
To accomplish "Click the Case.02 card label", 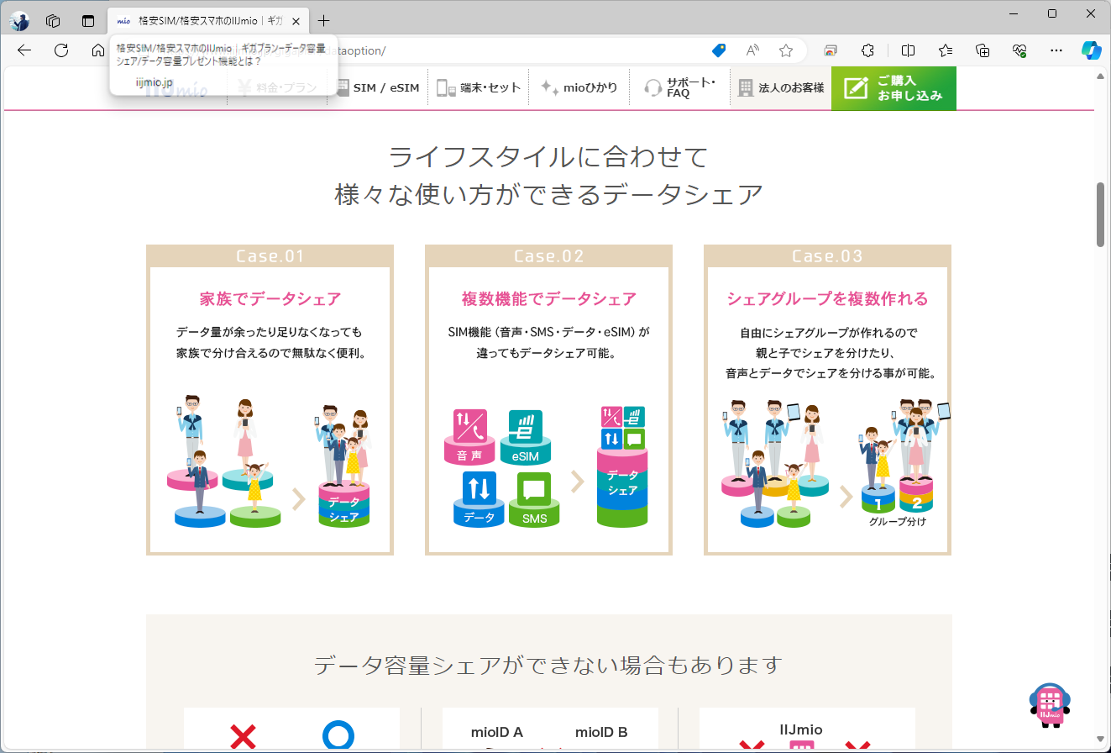I will coord(549,256).
